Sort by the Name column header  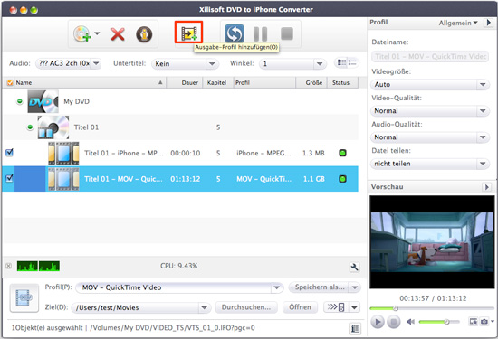point(90,83)
